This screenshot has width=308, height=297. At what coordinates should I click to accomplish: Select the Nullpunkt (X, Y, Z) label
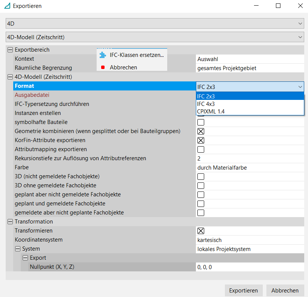pos(52,267)
